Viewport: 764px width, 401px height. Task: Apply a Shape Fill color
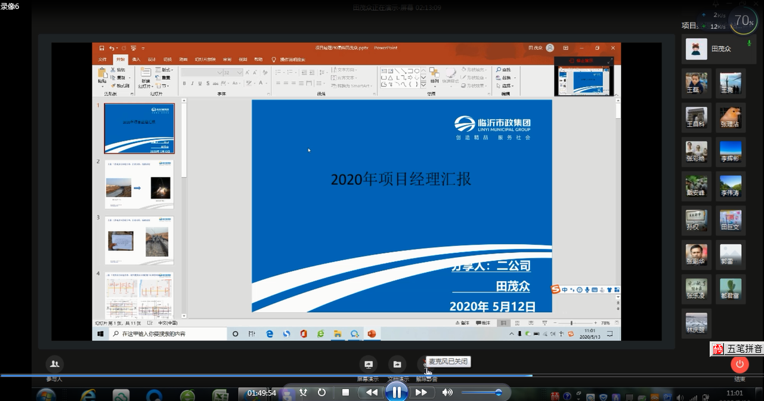click(475, 70)
